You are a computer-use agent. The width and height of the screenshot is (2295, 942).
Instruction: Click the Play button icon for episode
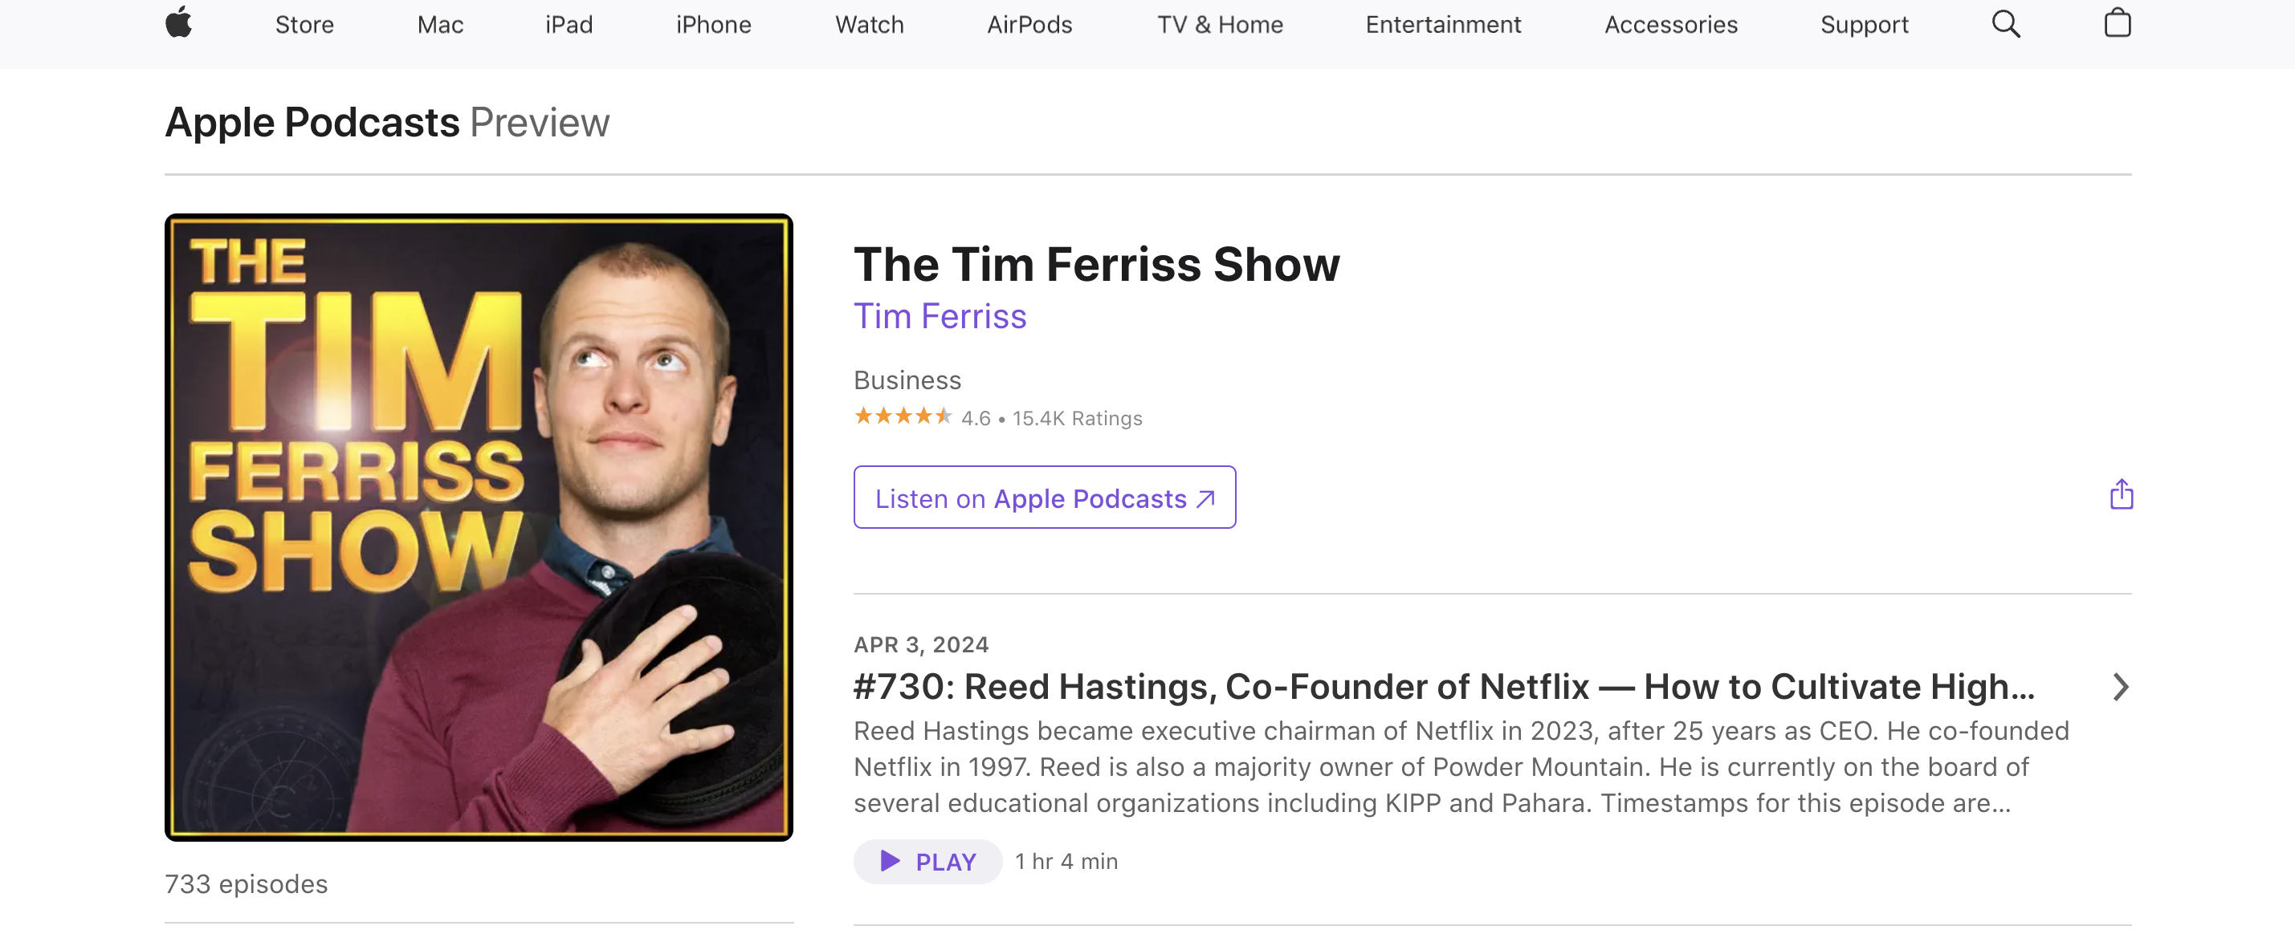888,860
